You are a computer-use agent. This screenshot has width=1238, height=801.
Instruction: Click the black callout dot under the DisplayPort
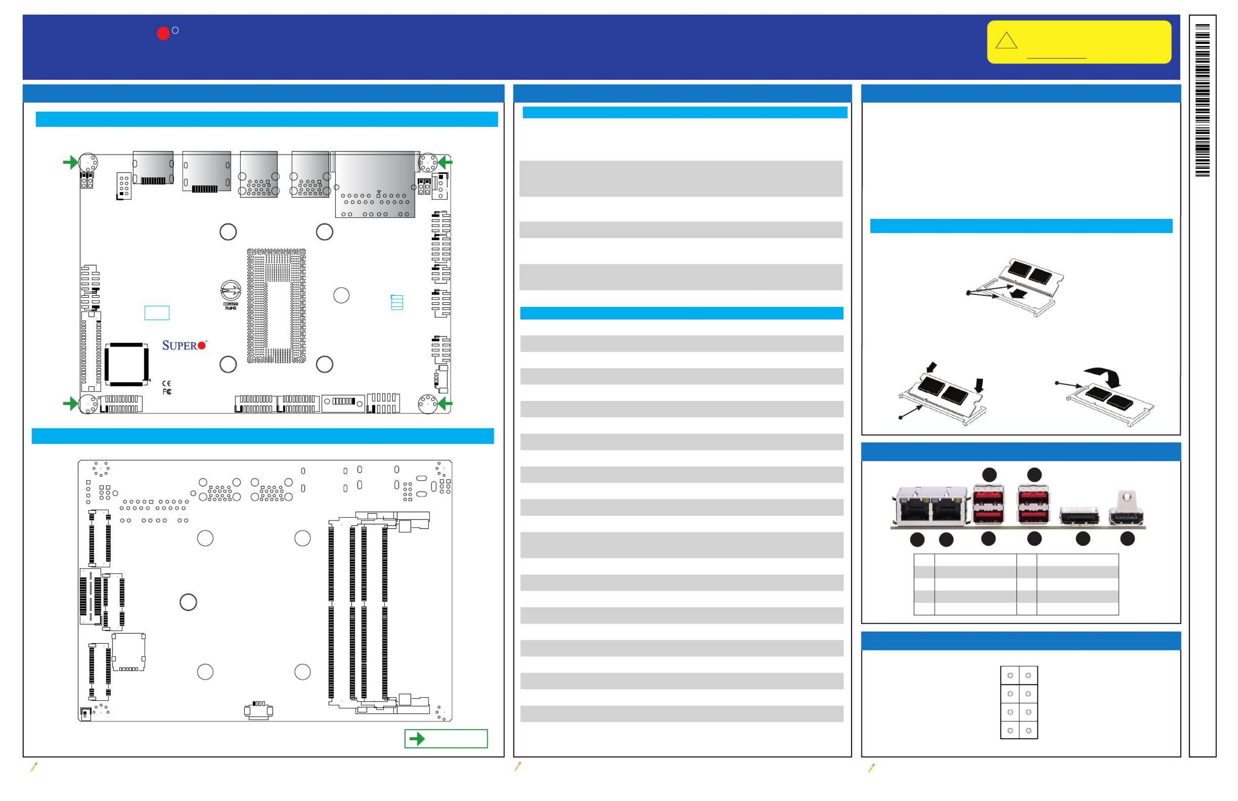point(1083,539)
